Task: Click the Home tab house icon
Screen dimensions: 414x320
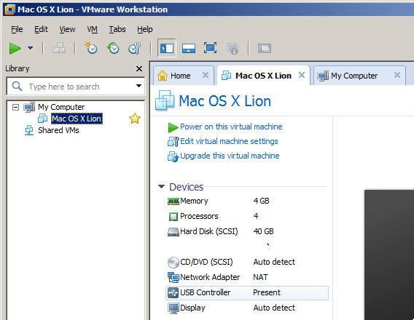Action: (163, 76)
